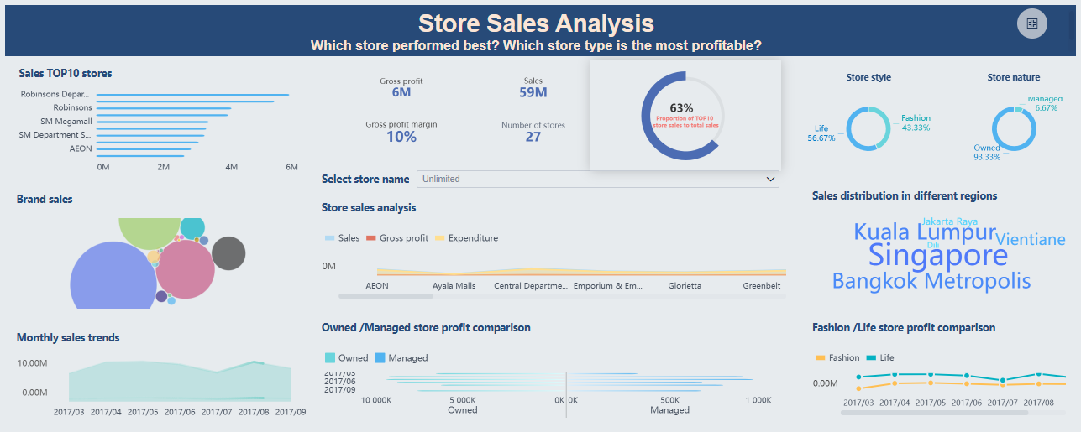Click the Fashion/Life chart horizontal scrollbar
Image resolution: width=1081 pixels, height=432 pixels.
point(934,413)
